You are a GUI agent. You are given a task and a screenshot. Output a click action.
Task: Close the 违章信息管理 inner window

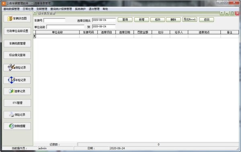coord(237,13)
